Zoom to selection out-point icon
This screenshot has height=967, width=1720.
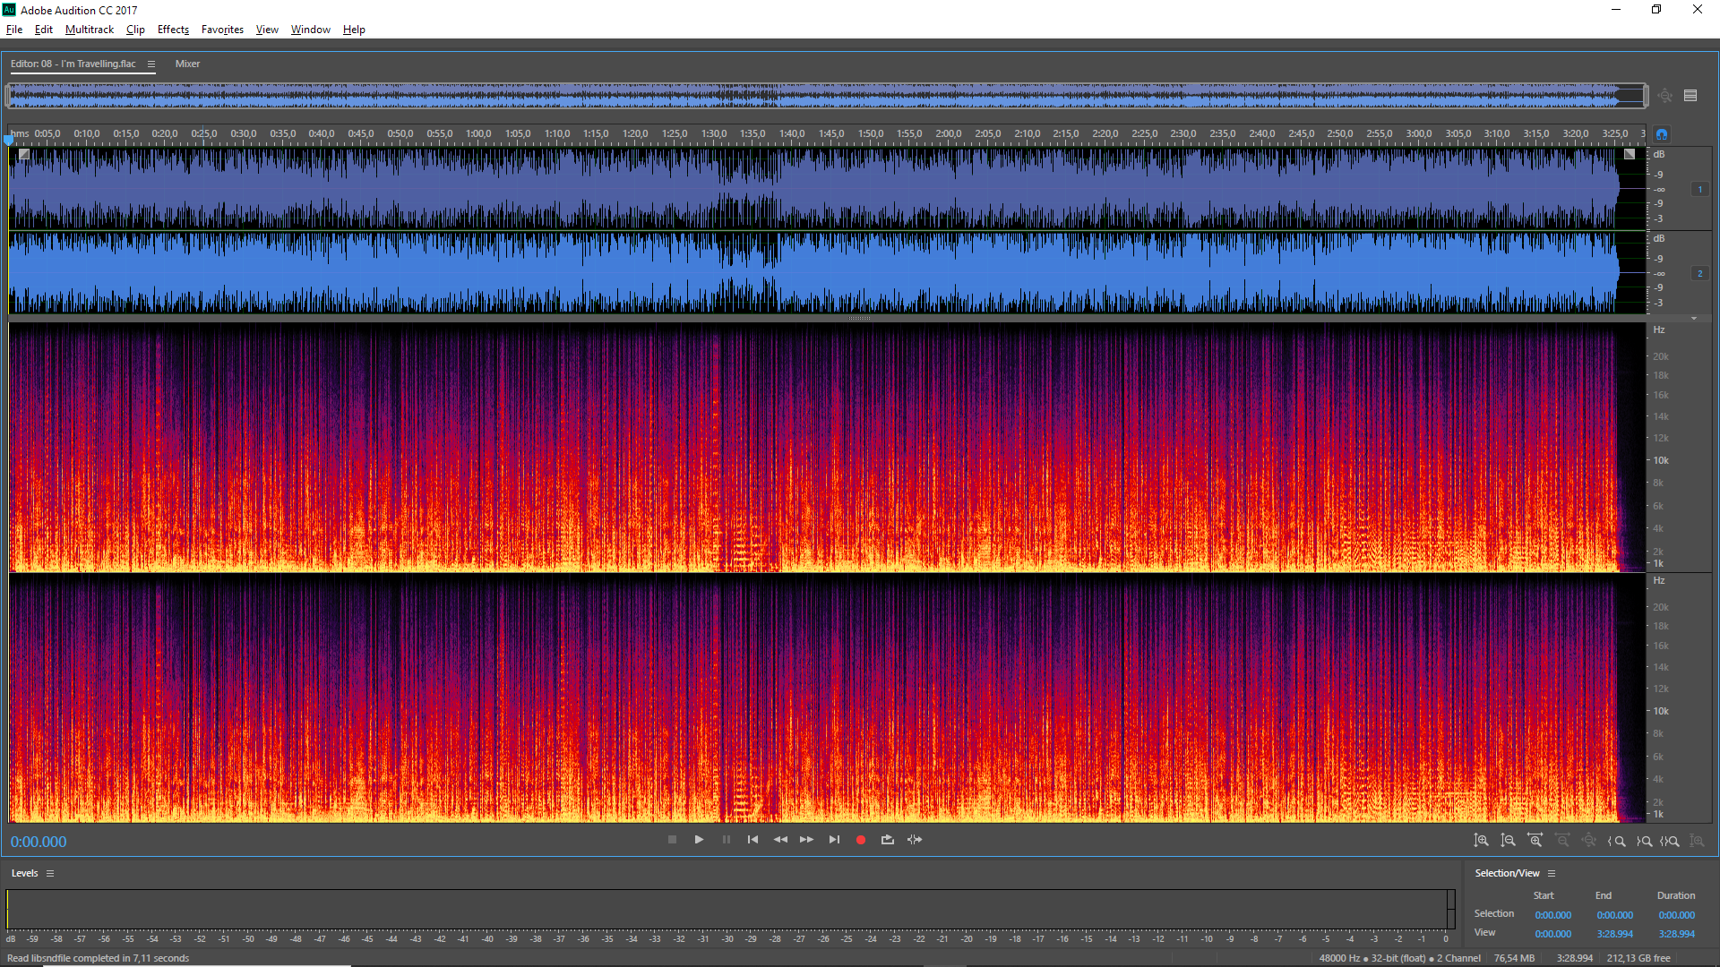click(1644, 841)
